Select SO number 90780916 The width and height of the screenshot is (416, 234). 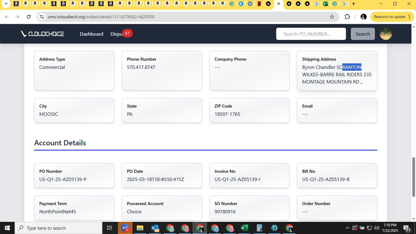(x=225, y=211)
